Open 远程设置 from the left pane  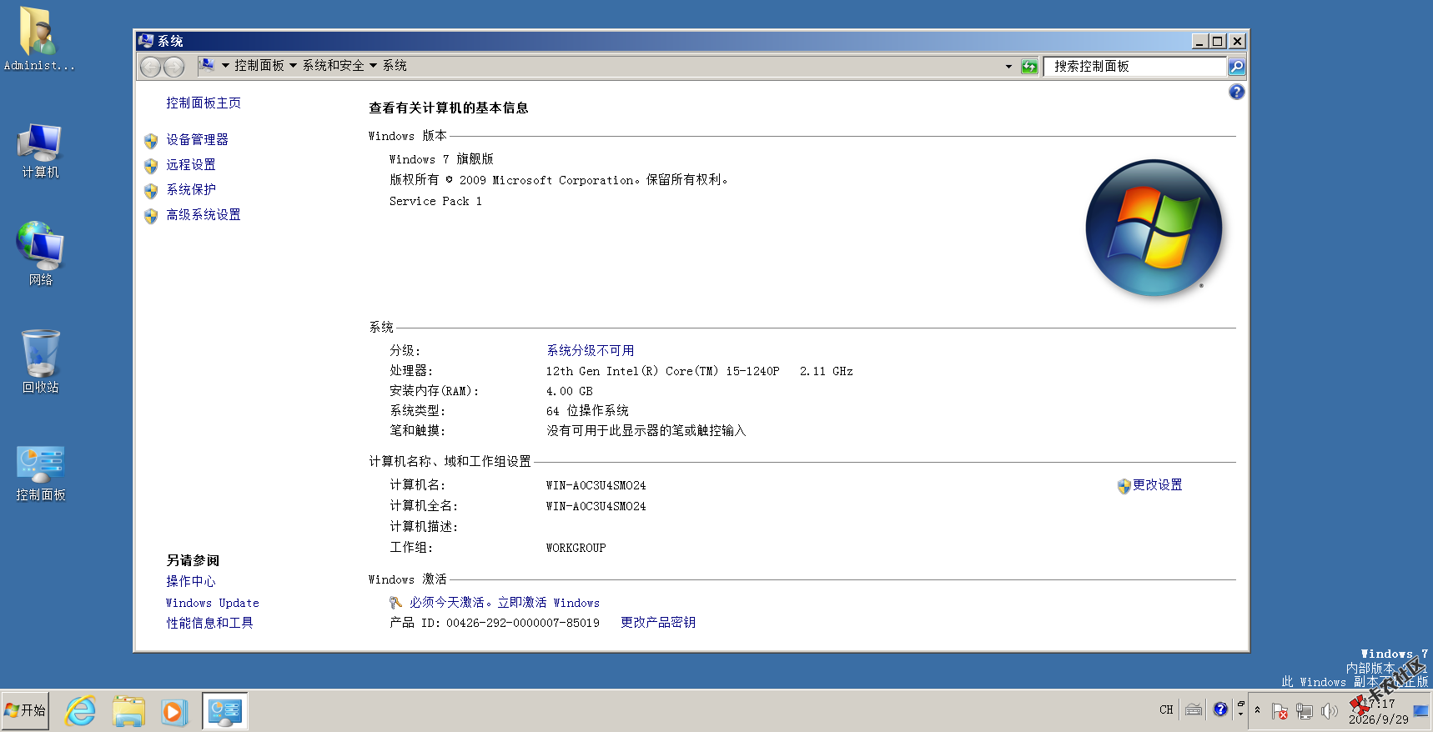pyautogui.click(x=190, y=165)
